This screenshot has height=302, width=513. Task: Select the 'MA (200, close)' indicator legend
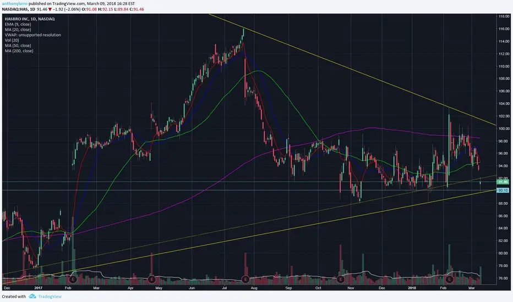coord(19,51)
